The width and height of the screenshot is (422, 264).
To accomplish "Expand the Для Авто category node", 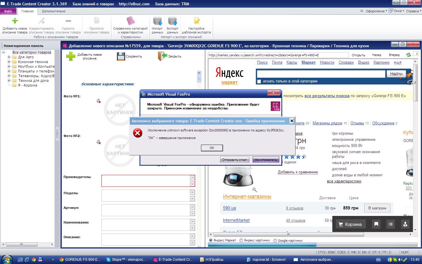I will point(9,57).
